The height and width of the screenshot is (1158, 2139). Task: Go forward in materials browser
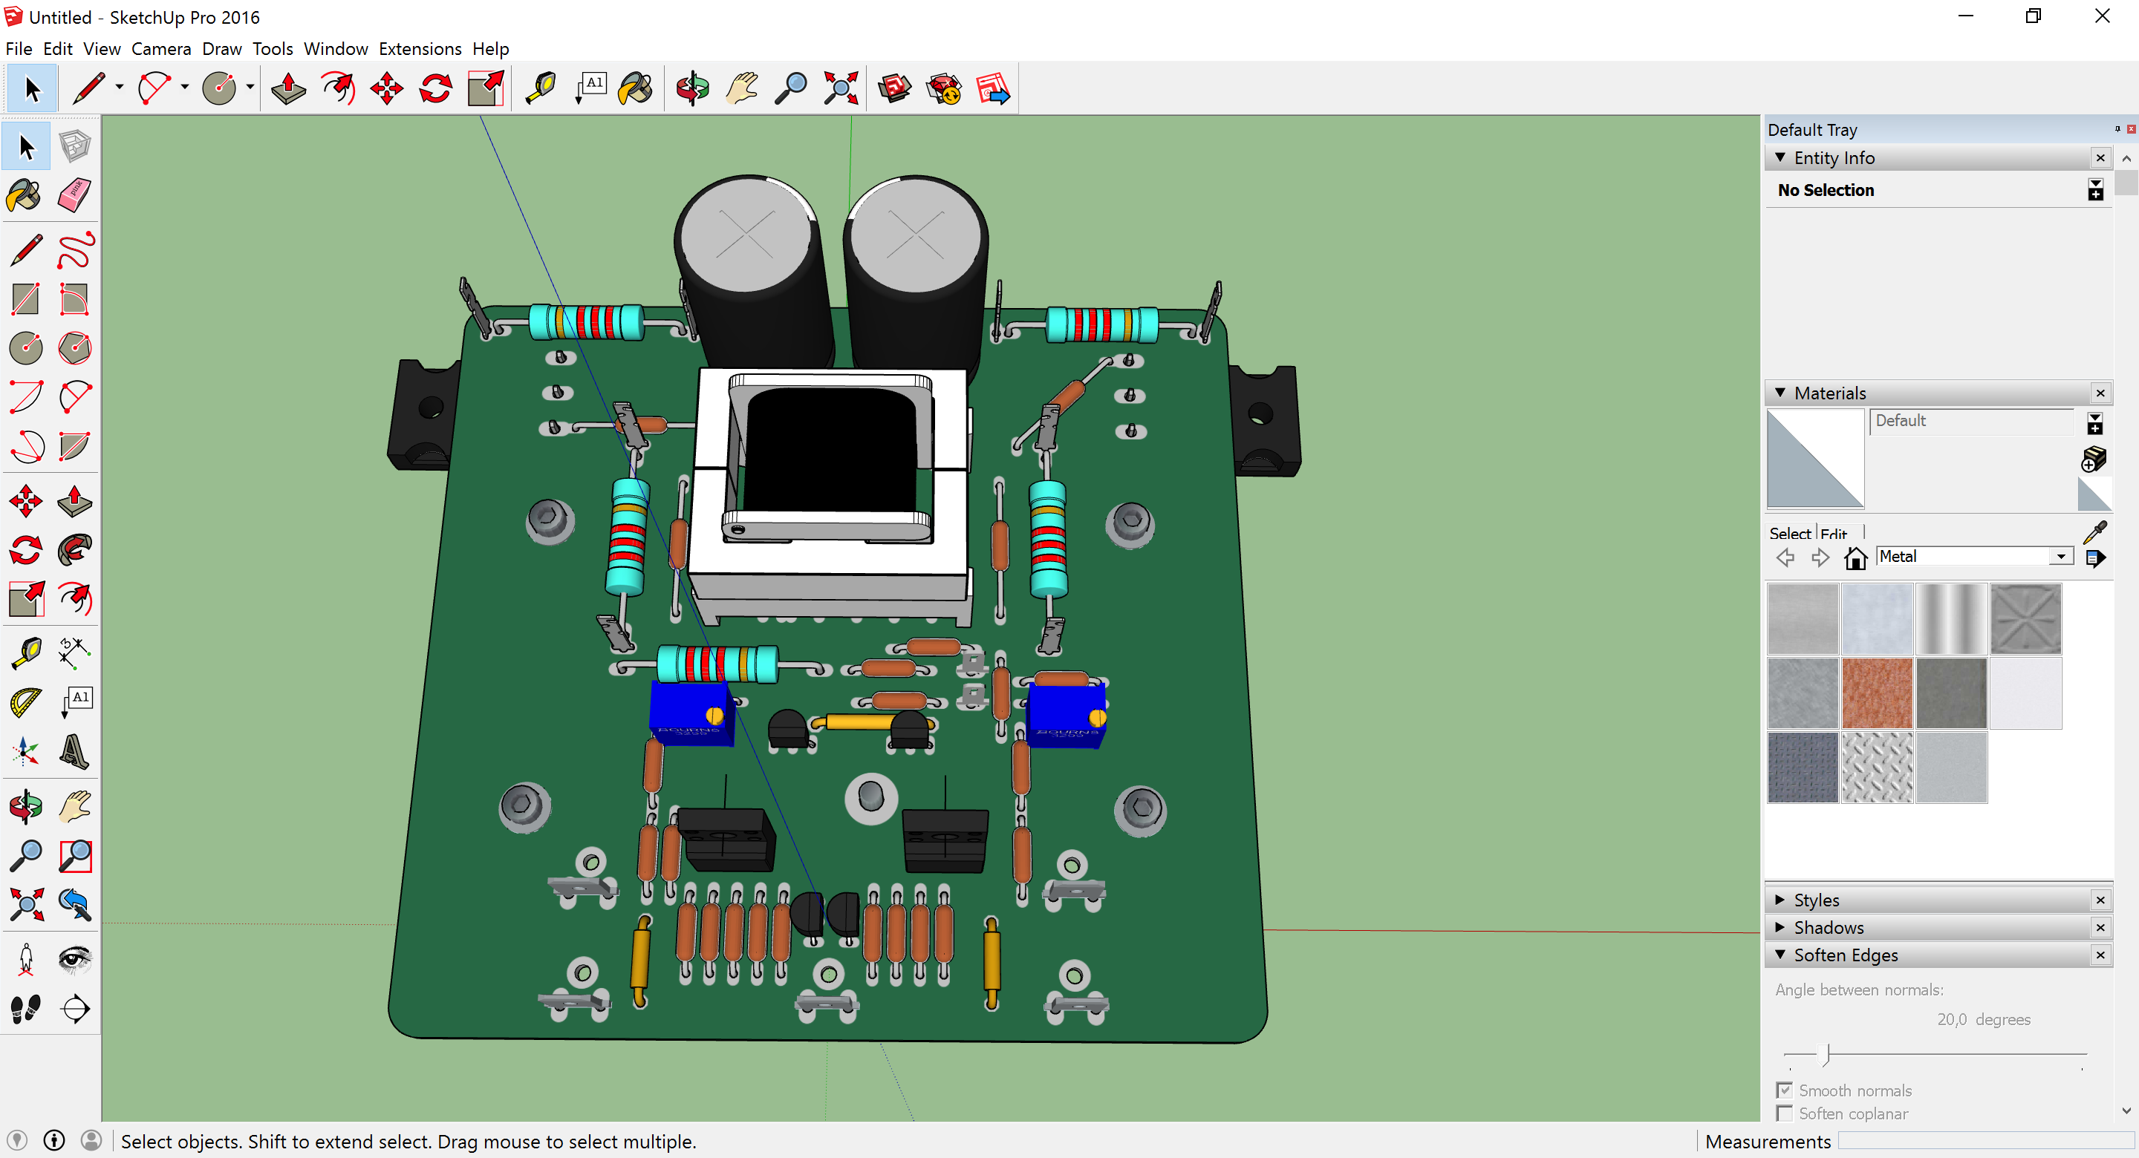click(1820, 557)
